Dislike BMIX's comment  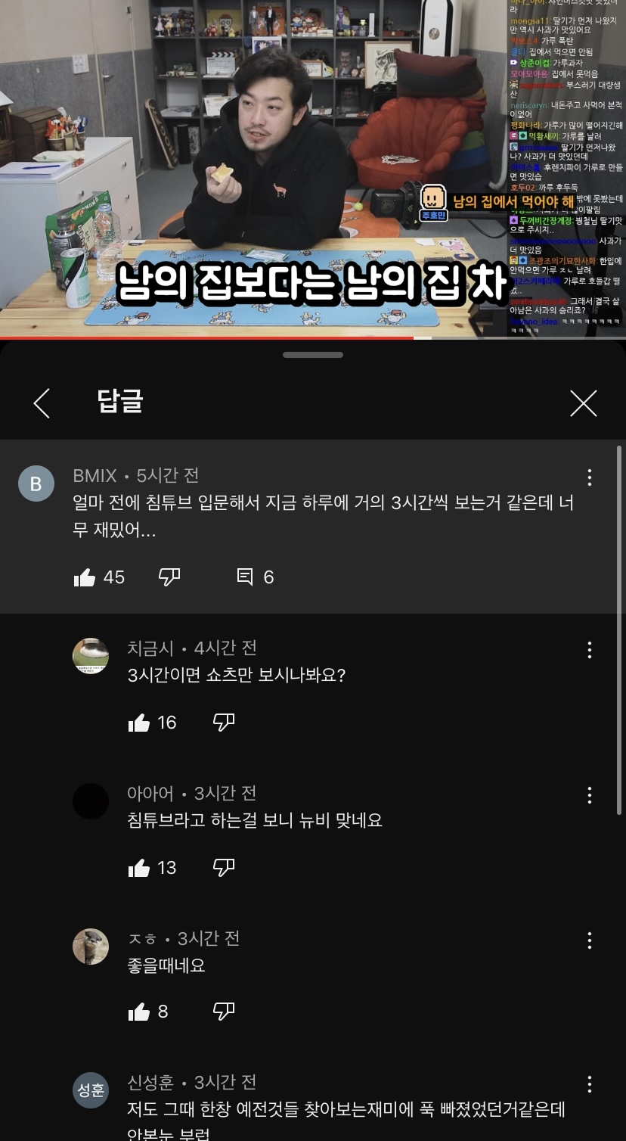coord(169,577)
